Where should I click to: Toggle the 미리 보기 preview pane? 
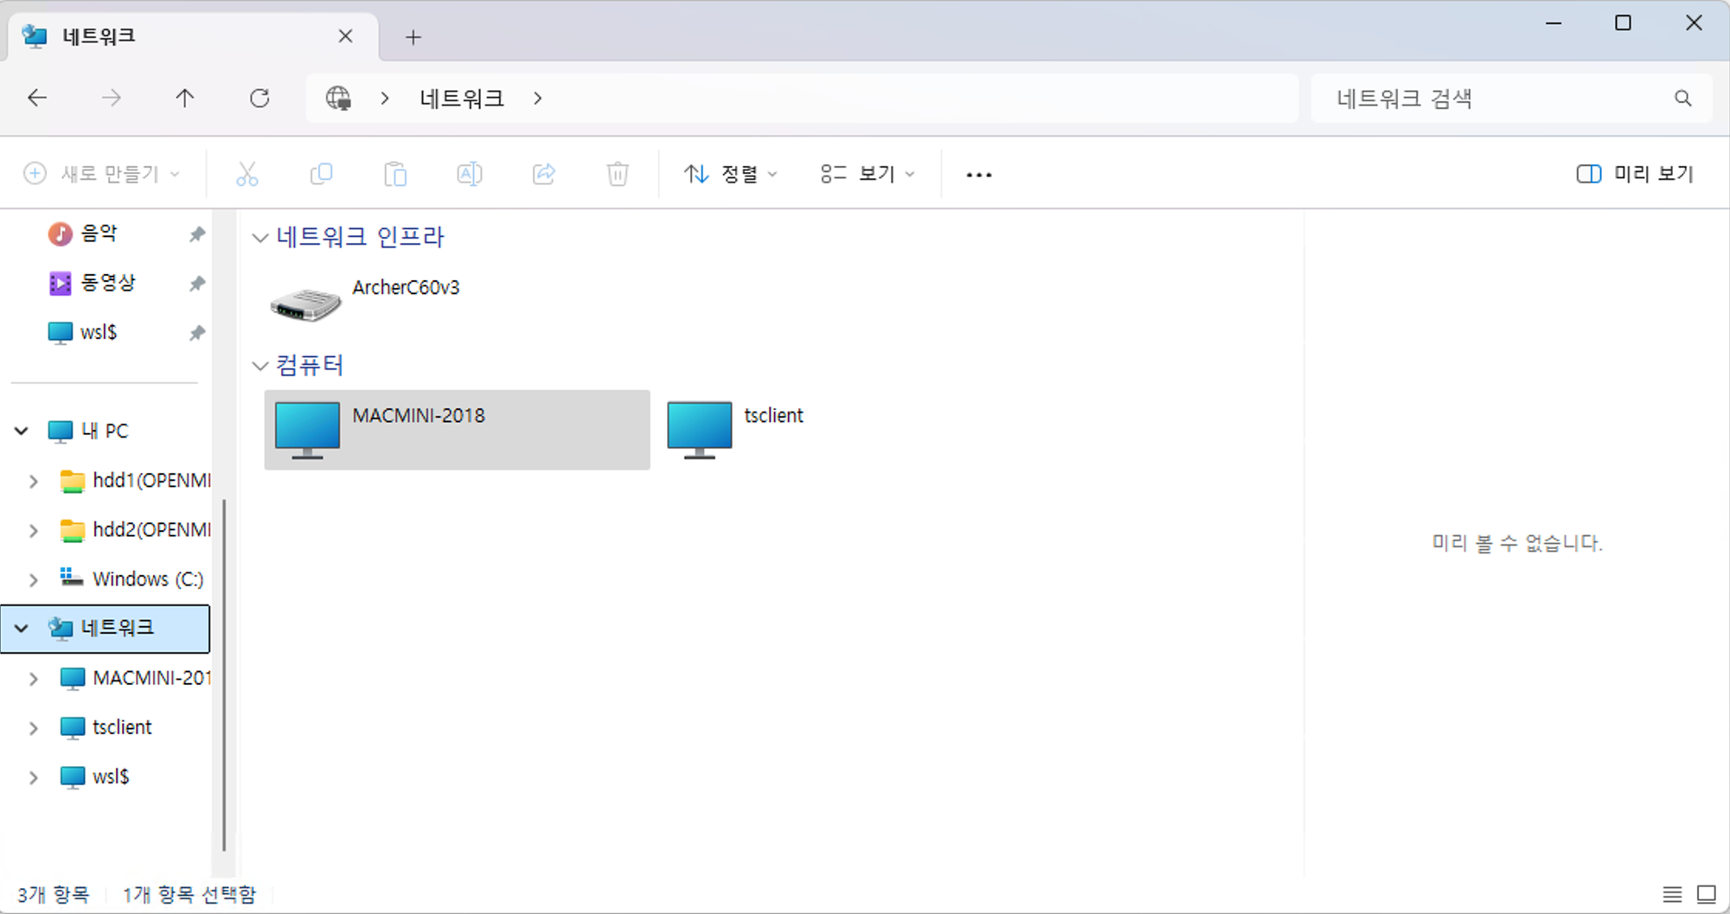tap(1635, 175)
